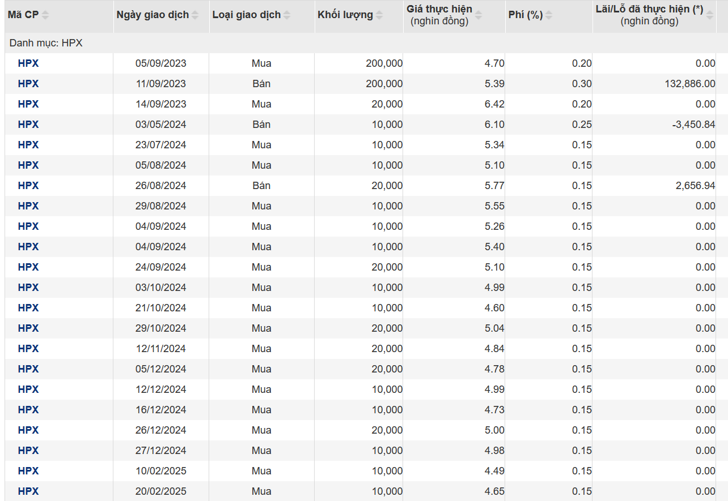Click the Loại giao dịch header label

click(x=247, y=15)
